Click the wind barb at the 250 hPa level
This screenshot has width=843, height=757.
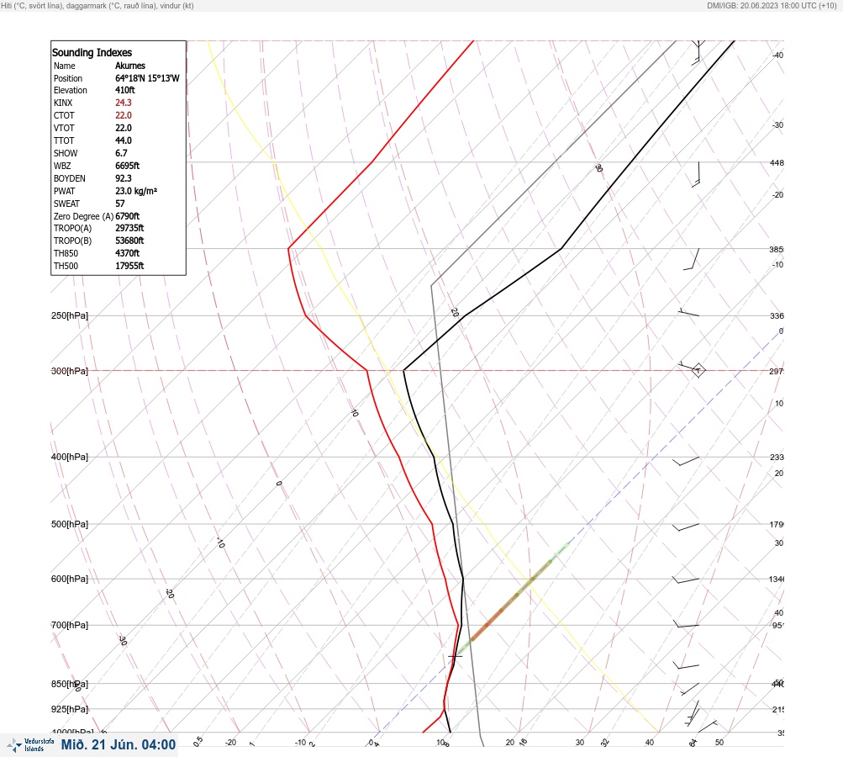pyautogui.click(x=688, y=313)
